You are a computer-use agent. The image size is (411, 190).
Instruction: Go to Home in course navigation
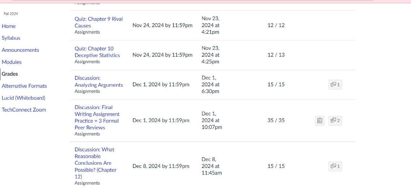[x=9, y=26]
